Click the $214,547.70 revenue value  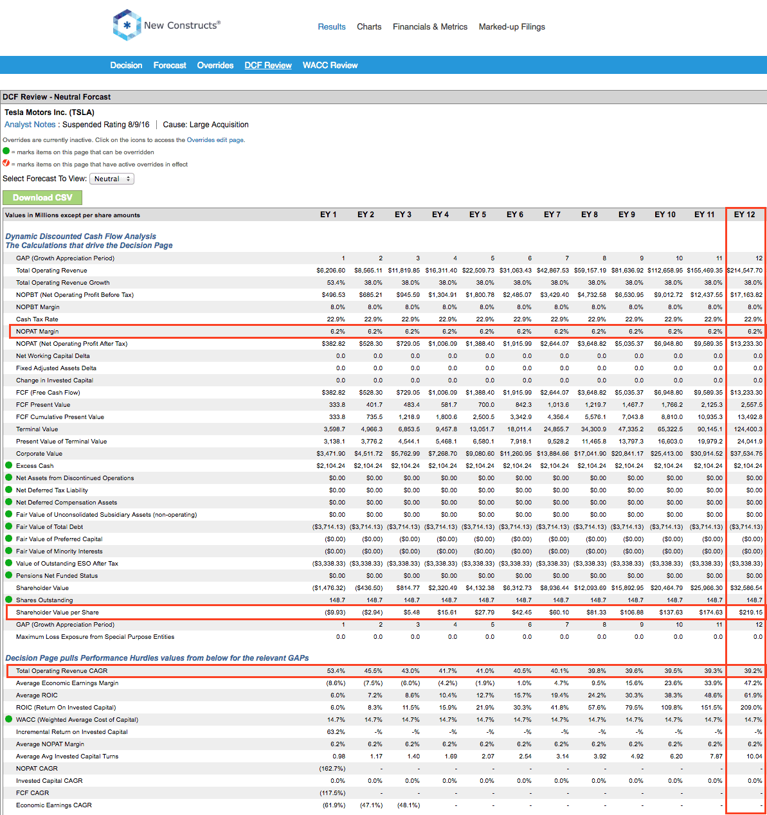744,271
